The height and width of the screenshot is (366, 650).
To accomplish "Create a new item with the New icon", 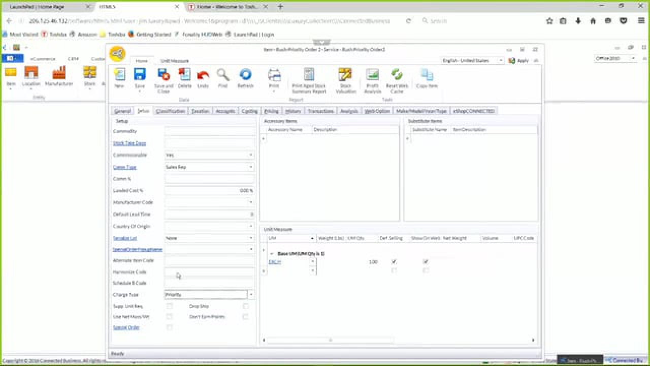I will coord(119,79).
